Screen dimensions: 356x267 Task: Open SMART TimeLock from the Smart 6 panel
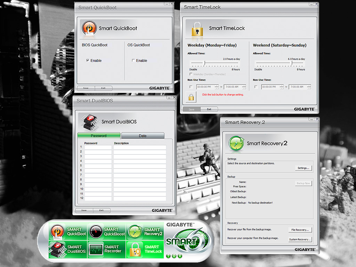(x=145, y=249)
